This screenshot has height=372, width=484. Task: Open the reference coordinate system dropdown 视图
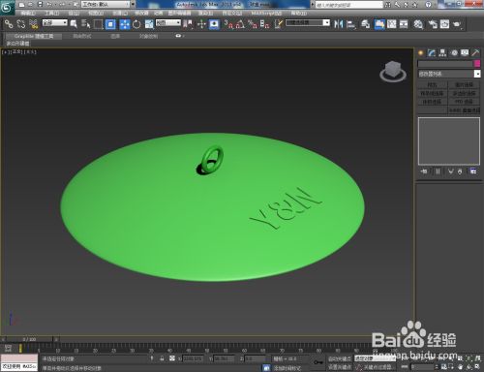click(168, 23)
